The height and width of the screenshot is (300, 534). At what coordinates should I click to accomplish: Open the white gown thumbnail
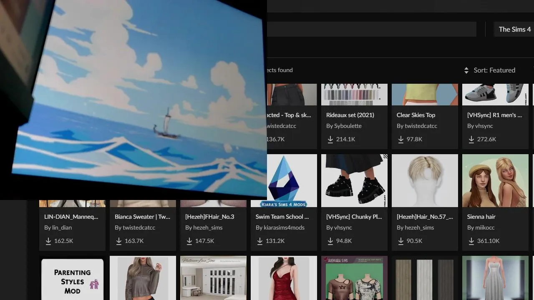[495, 278]
